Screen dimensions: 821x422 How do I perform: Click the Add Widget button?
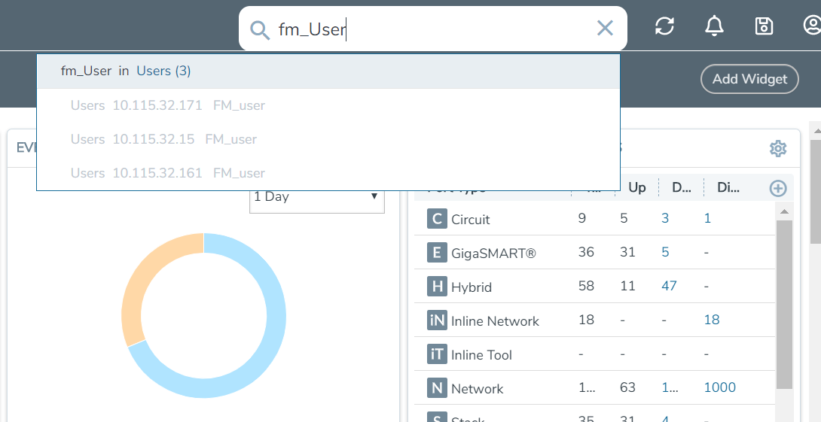click(x=749, y=79)
